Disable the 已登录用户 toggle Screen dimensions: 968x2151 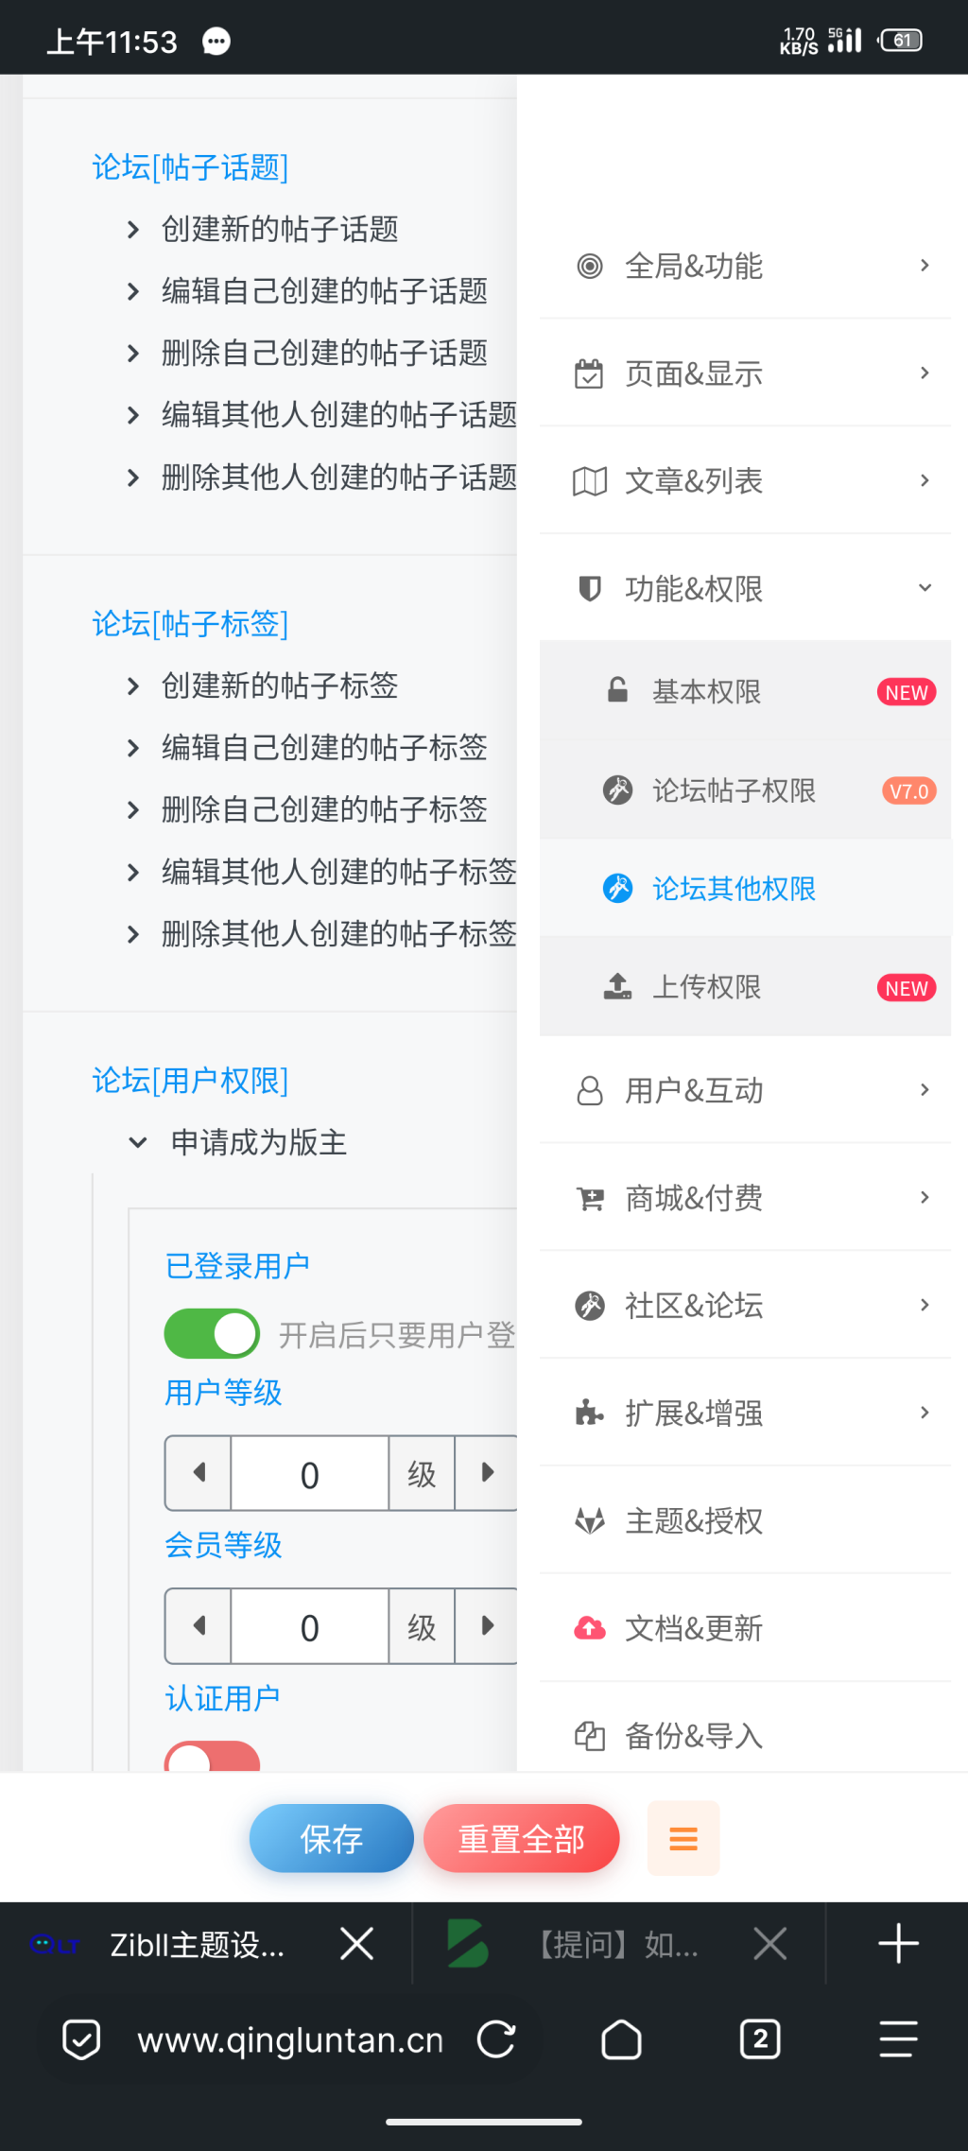(x=210, y=1333)
